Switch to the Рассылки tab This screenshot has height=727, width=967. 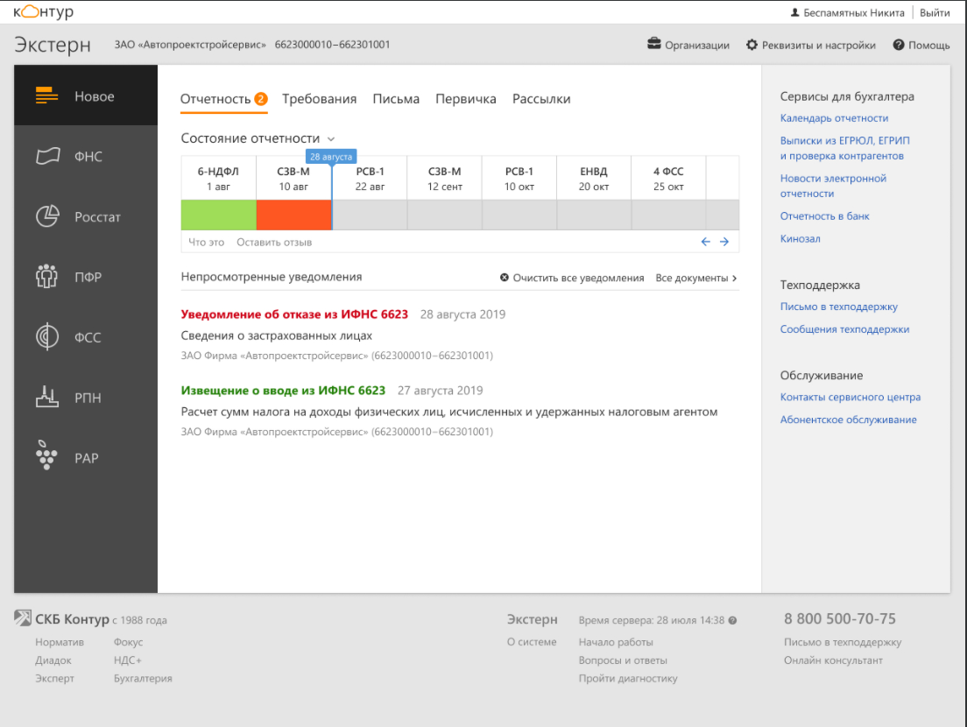point(541,99)
